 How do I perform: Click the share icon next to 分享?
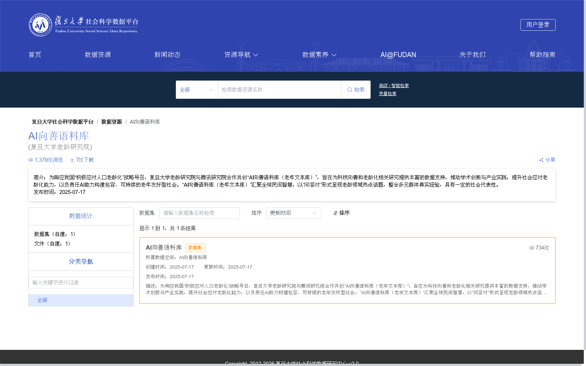coord(541,160)
